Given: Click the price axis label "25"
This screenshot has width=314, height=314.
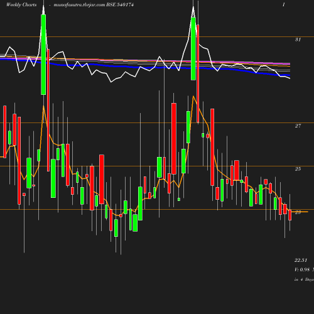Looking at the screenshot, I should point(298,169).
